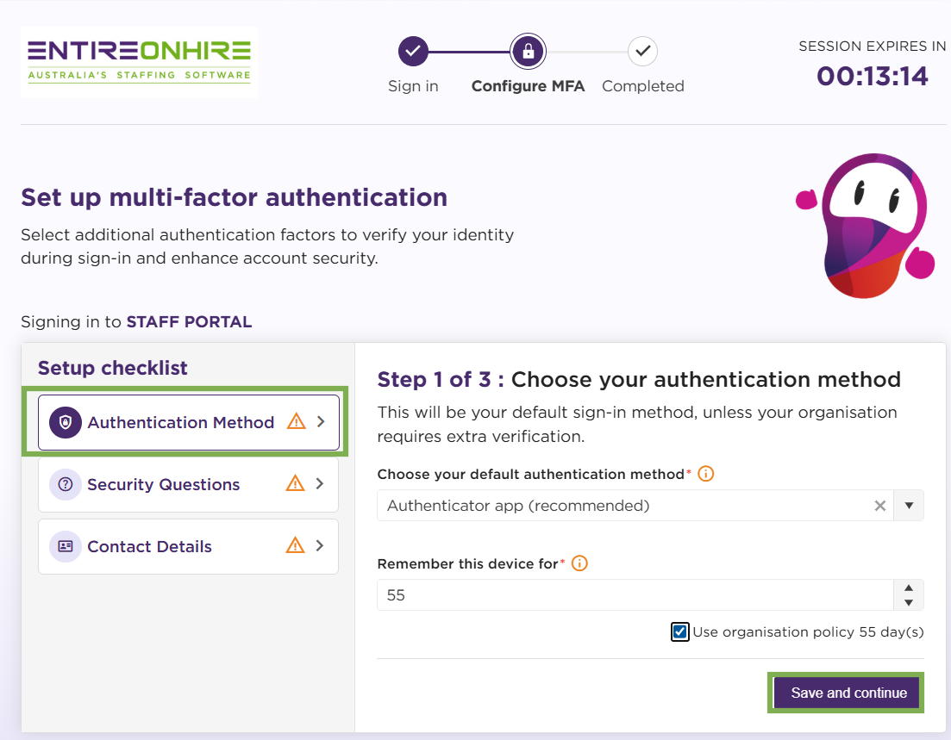The image size is (951, 740).
Task: Click the Completed step indicator
Action: point(641,51)
